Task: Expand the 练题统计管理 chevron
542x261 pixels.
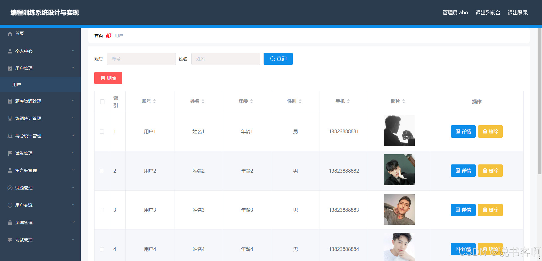Action: 73,118
